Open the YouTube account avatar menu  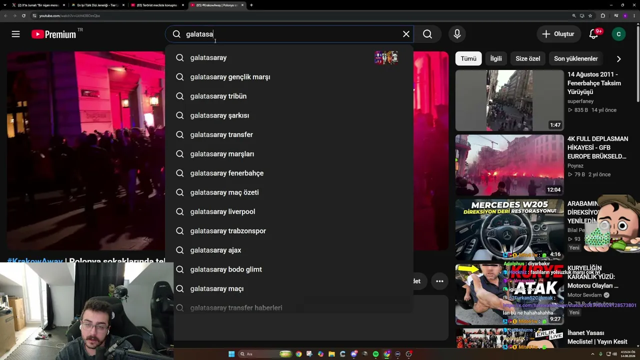[x=618, y=34]
